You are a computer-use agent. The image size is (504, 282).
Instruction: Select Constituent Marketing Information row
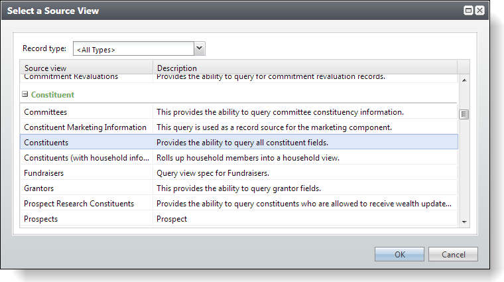click(x=239, y=127)
